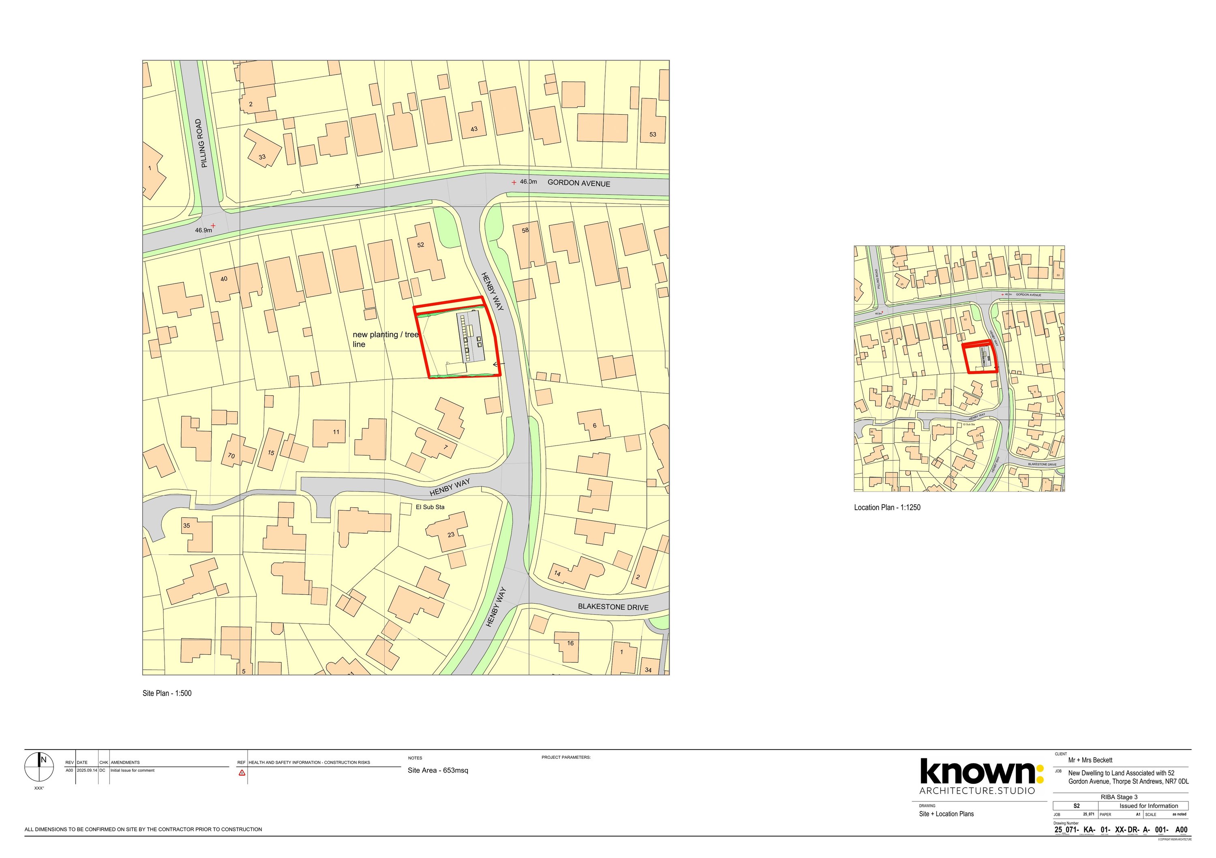Click the yellow dots in Known logo
The height and width of the screenshot is (858, 1216).
1040,773
